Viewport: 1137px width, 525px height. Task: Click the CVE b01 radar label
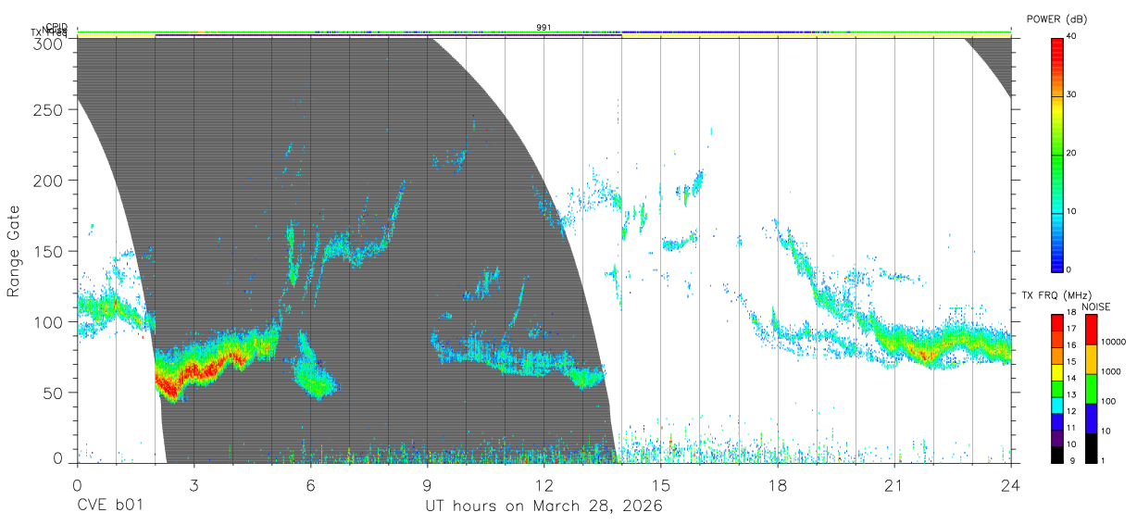110,506
